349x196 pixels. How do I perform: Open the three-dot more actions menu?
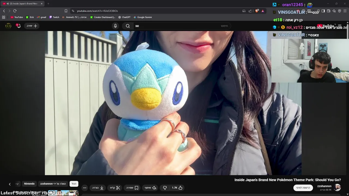pos(85,188)
